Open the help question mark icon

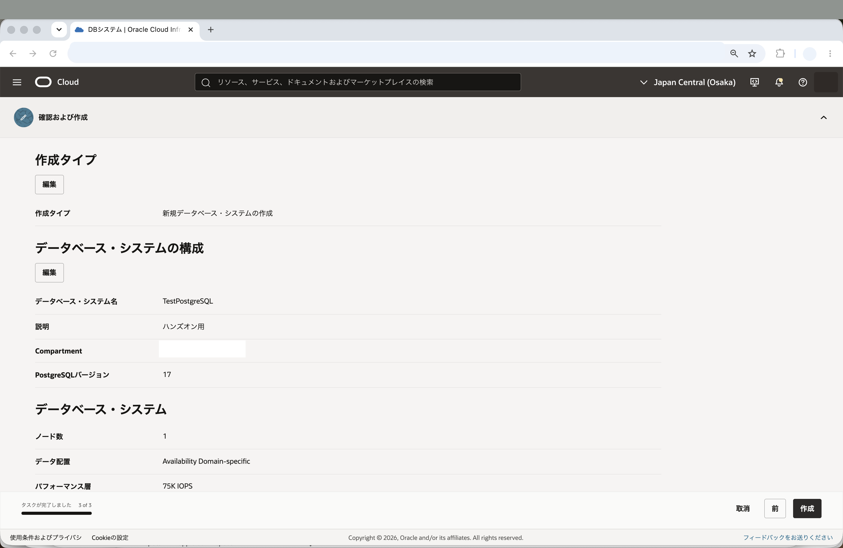[x=803, y=82]
